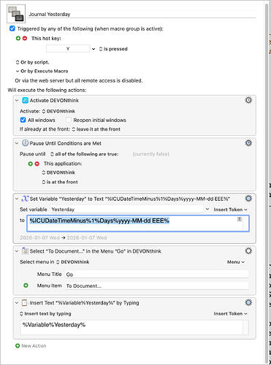
Task: Click the DEVONthink app icon in the Activate action
Action: 26,100
